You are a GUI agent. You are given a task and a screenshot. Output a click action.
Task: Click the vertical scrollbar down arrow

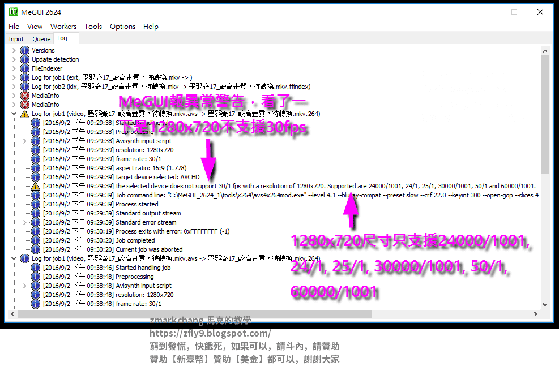545,305
